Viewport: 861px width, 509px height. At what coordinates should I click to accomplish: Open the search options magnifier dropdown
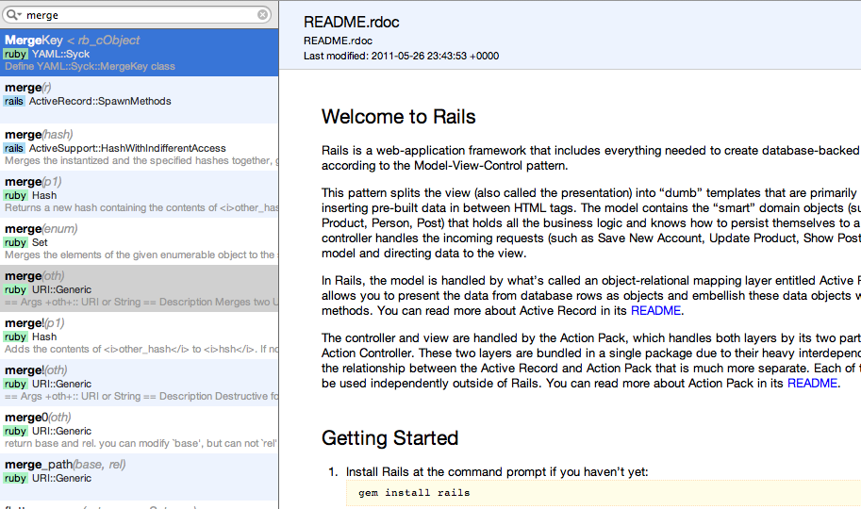[x=14, y=15]
